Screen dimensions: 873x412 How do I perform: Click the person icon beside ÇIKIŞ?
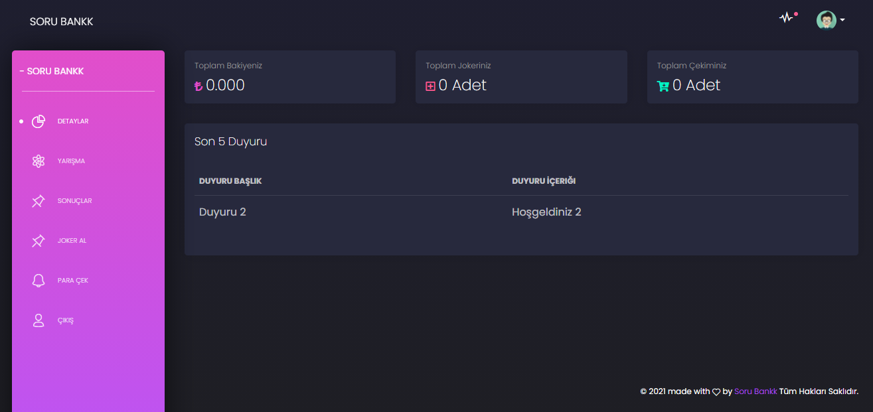pos(39,320)
